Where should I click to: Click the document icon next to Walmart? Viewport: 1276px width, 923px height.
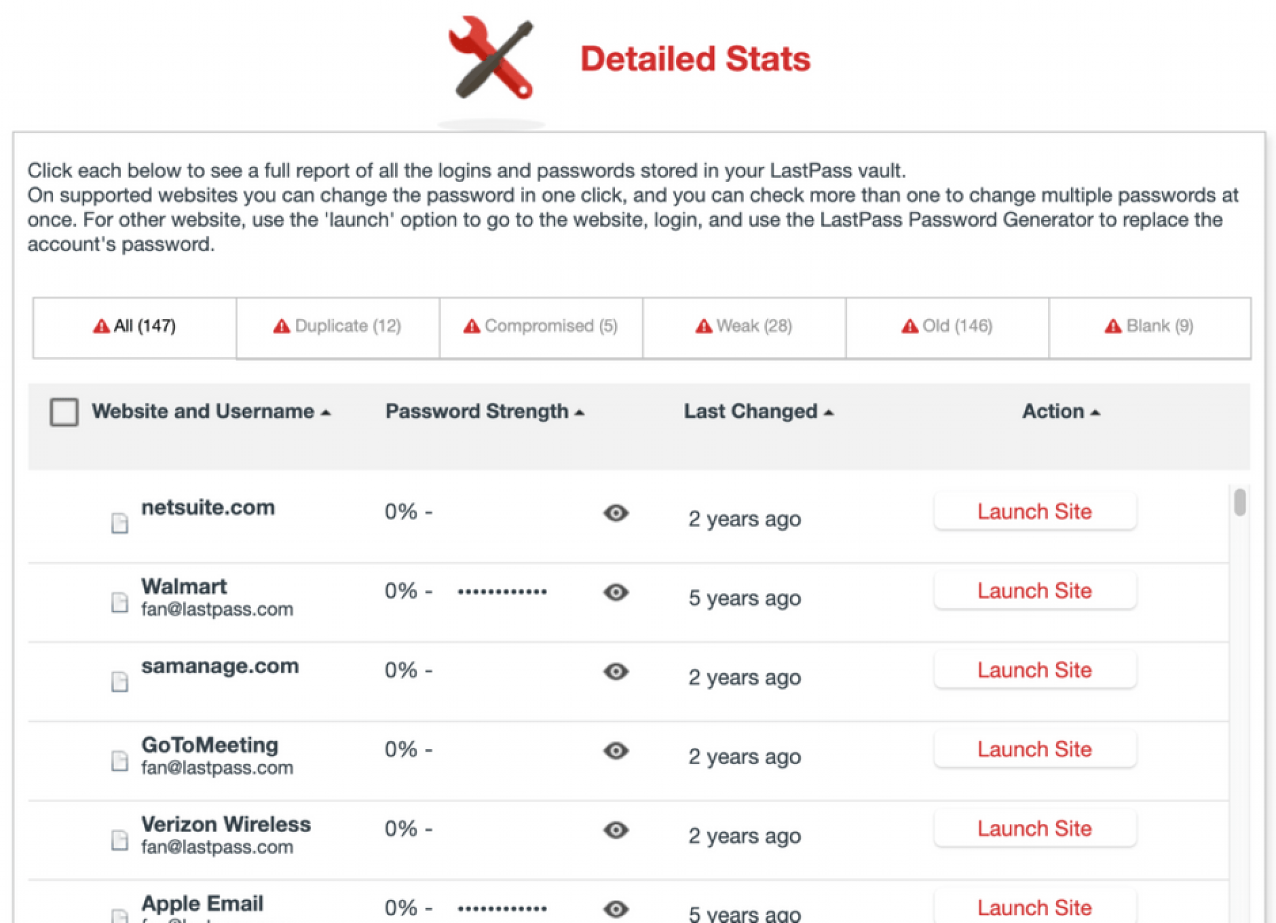[119, 601]
